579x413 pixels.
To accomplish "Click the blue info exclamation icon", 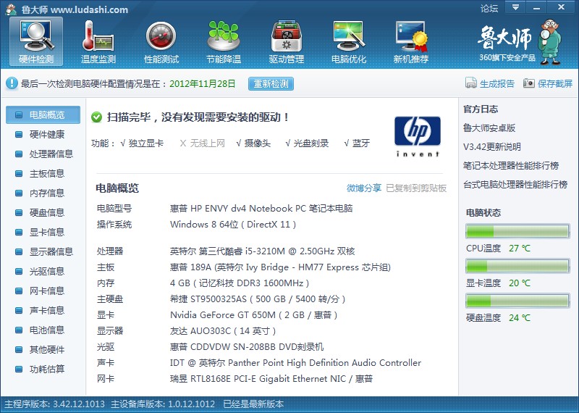I will (x=12, y=83).
